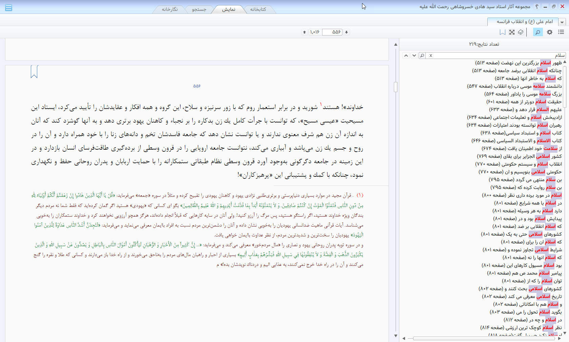Viewport: 569px width, 342px height.
Task: Click footnote reference ۱ after هستند
Action: click(x=321, y=105)
